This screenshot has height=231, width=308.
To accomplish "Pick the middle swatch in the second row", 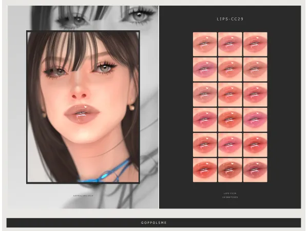I will 230,69.
